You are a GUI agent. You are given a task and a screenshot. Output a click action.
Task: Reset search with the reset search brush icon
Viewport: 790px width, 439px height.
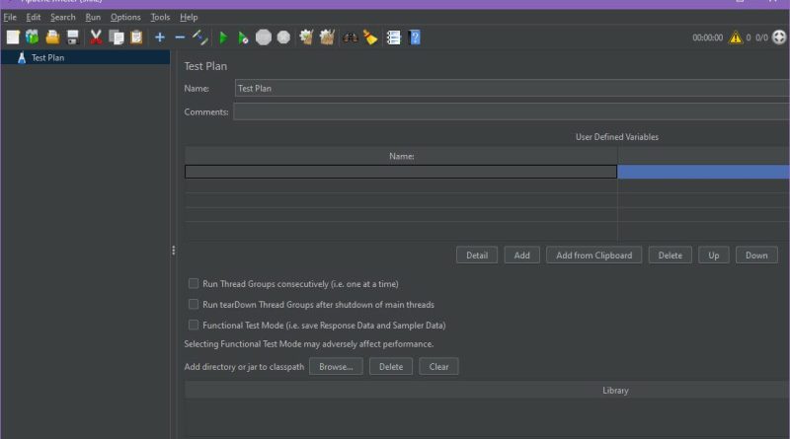(x=370, y=37)
